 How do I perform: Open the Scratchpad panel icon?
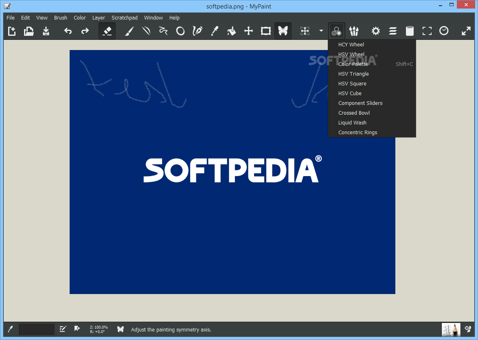click(x=410, y=31)
